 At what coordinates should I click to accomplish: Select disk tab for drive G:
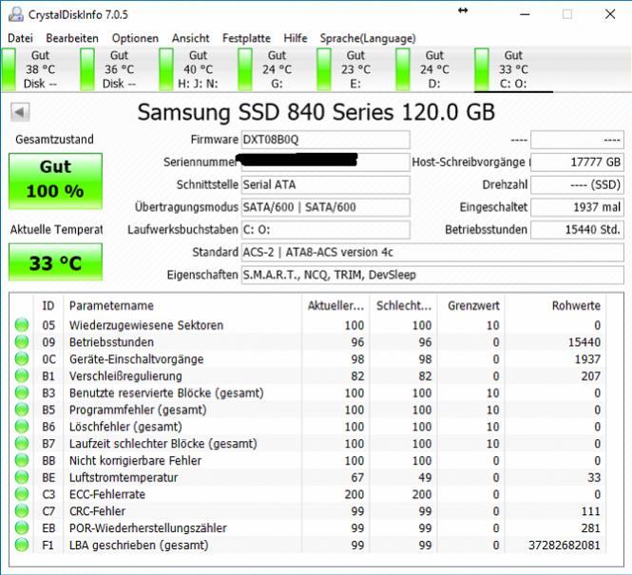pos(277,69)
